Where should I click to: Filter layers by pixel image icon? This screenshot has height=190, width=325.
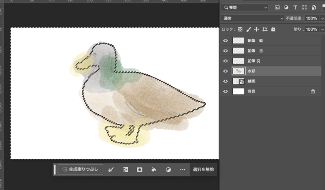[277, 8]
